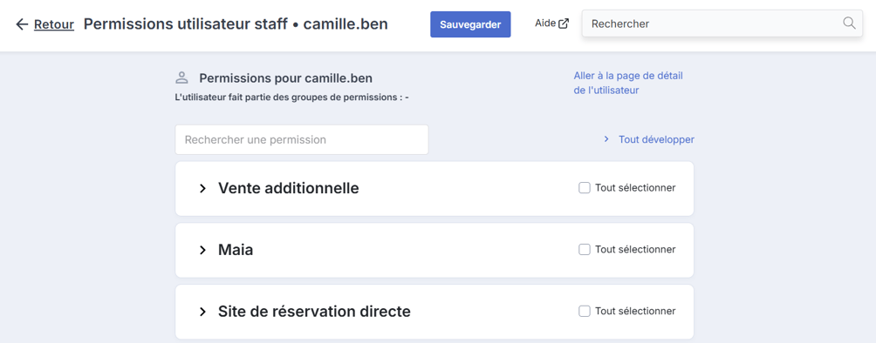The width and height of the screenshot is (876, 343).
Task: Check Tout sélectionner for Vente additionnelle
Action: [585, 188]
